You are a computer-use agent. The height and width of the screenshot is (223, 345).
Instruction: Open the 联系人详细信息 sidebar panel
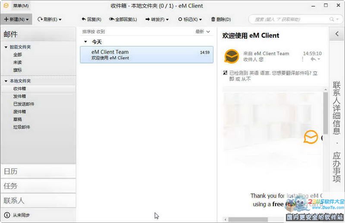pyautogui.click(x=336, y=108)
